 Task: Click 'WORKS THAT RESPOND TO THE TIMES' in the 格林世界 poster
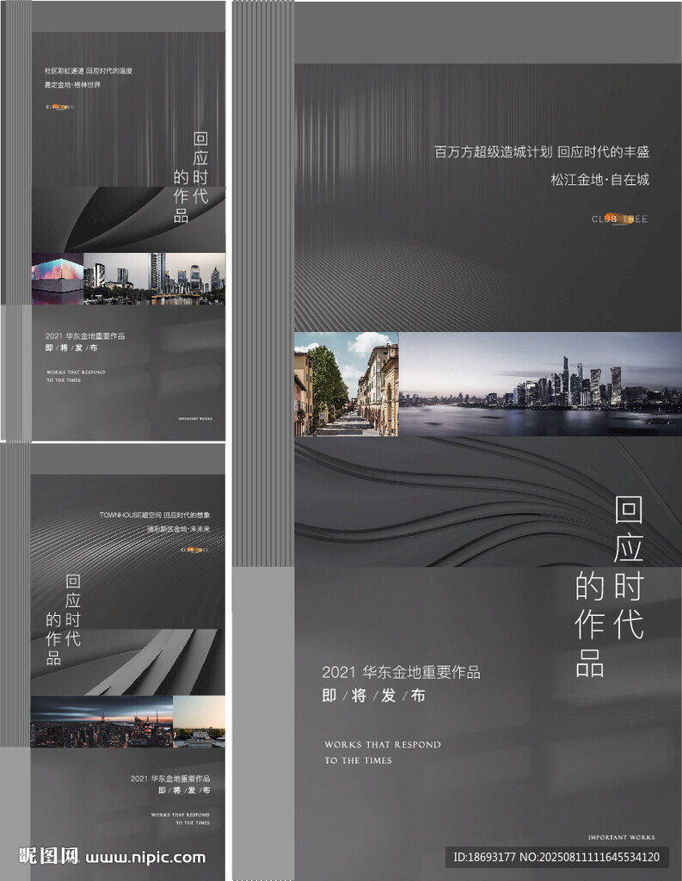point(76,376)
